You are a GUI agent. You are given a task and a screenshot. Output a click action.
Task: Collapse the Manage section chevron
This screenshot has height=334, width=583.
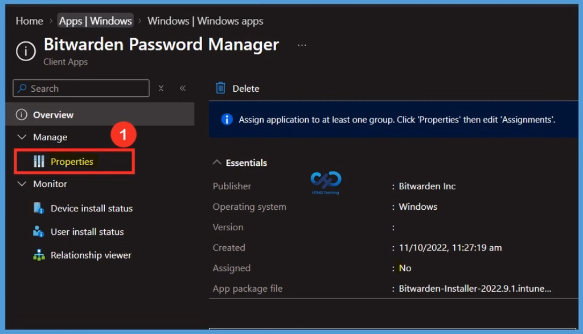pos(22,137)
